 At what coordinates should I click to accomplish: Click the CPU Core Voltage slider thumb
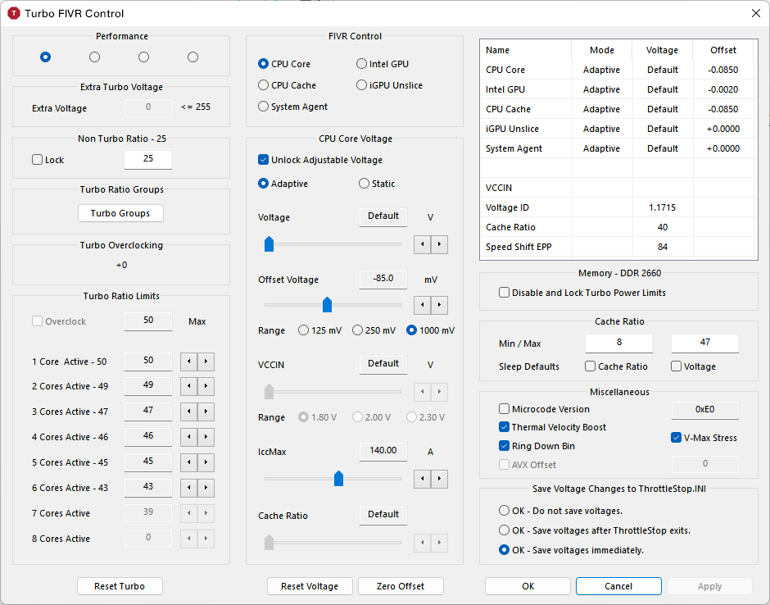tap(269, 244)
